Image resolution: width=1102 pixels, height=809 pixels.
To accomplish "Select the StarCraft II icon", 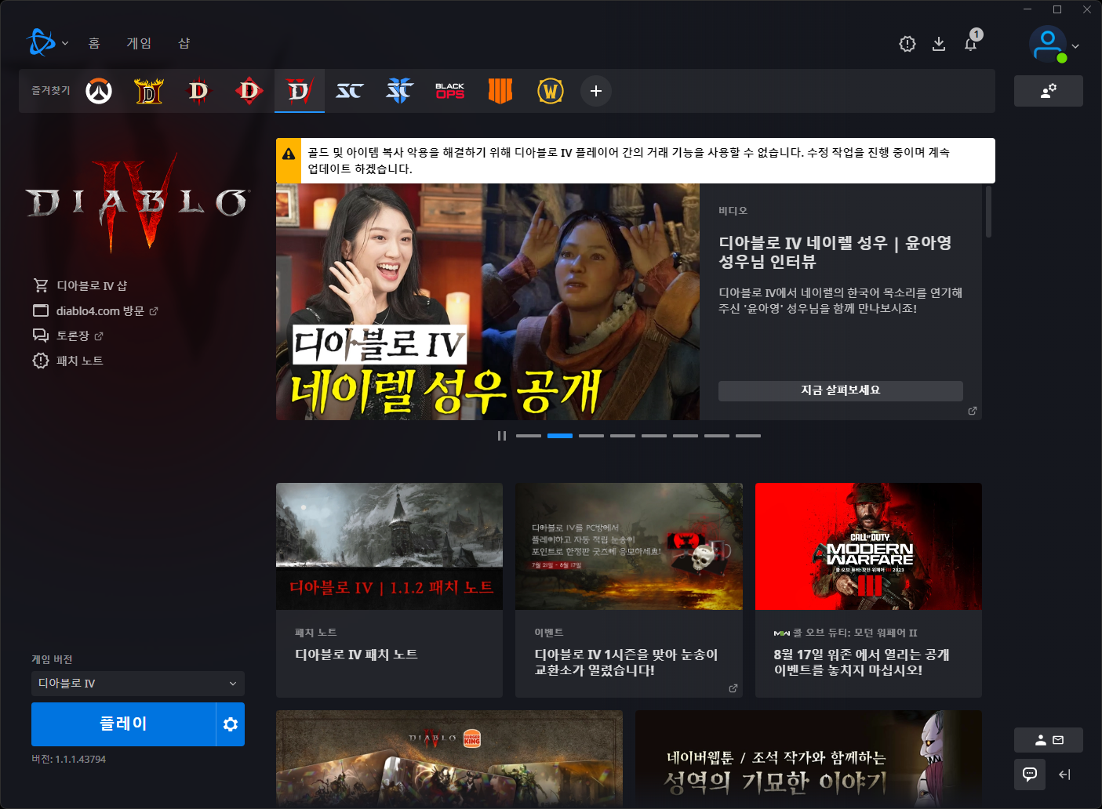I will 400,91.
